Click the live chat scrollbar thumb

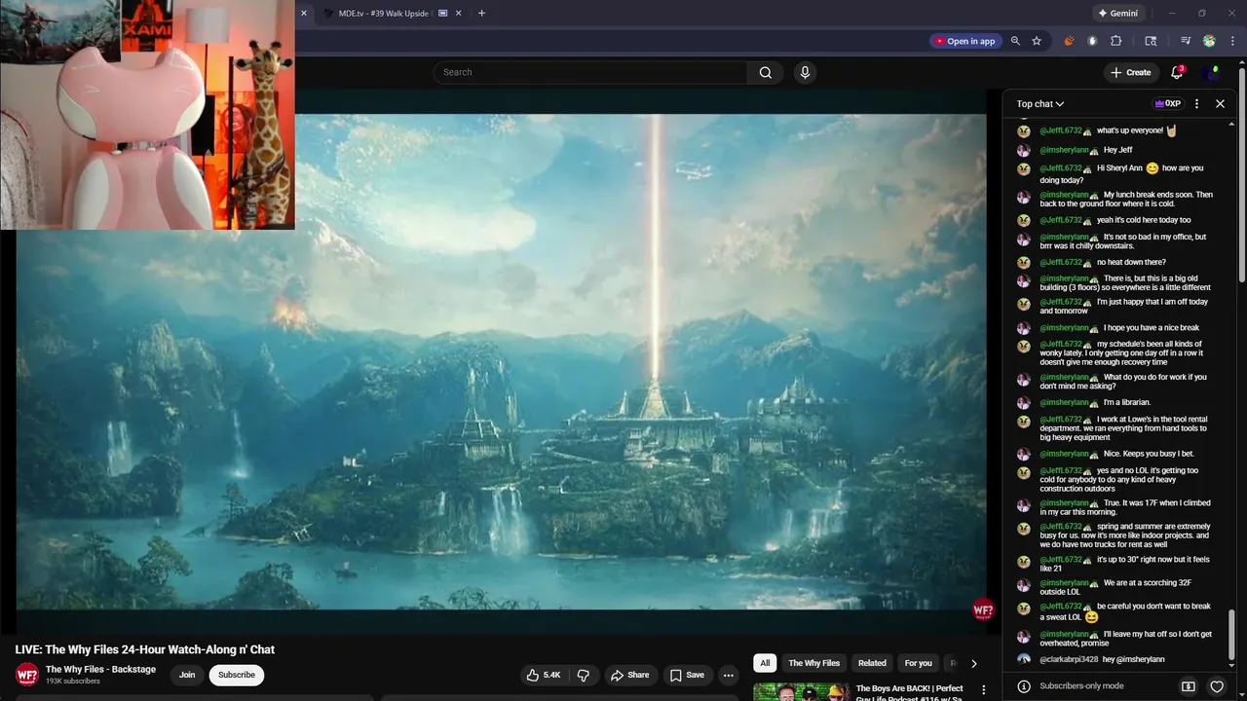1231,634
